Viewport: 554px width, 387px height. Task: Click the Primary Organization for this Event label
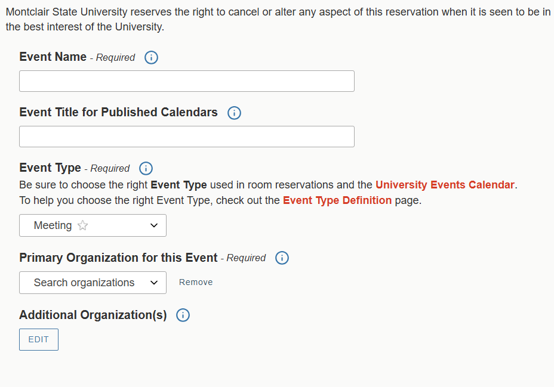(x=118, y=258)
